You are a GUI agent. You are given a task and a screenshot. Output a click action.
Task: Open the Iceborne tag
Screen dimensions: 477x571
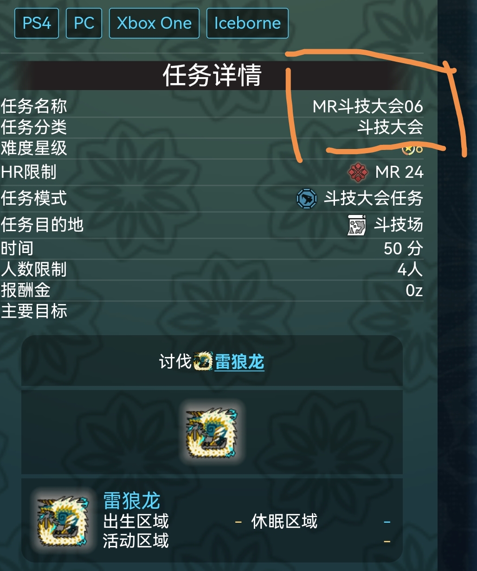pyautogui.click(x=247, y=23)
